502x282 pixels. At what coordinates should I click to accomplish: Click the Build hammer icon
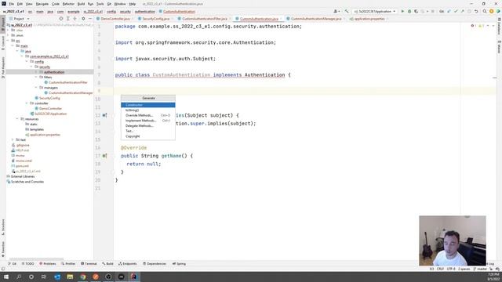coord(347,12)
